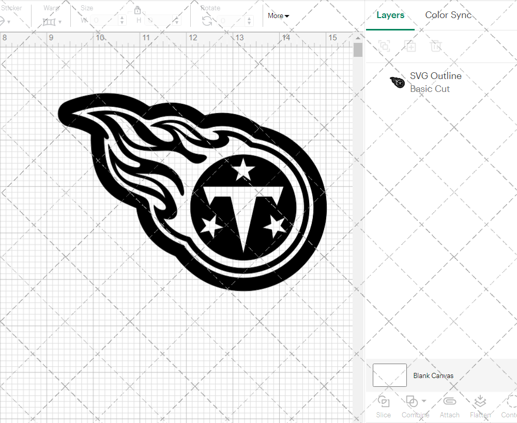This screenshot has width=517, height=423.
Task: Switch to the Layers tab
Action: tap(390, 15)
